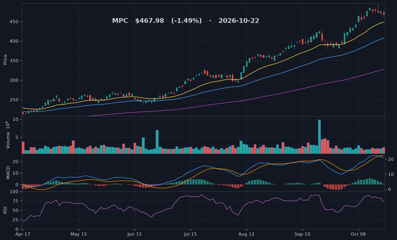The width and height of the screenshot is (397, 240).
Task: Select the 20 tick on the left-side MACD axis
Action: (16, 162)
